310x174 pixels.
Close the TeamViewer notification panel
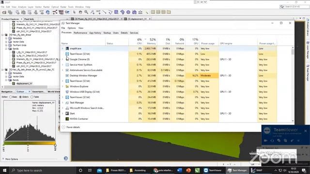point(306,131)
